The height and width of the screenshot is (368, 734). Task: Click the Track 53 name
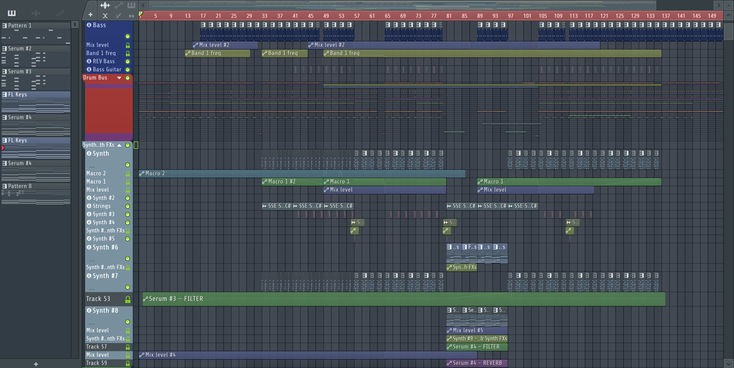tap(98, 299)
